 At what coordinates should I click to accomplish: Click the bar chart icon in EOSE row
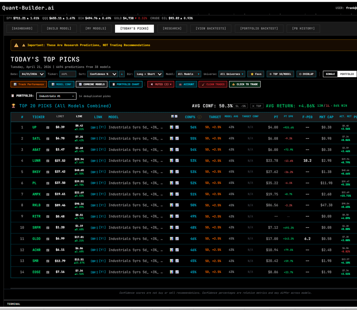tap(171, 272)
